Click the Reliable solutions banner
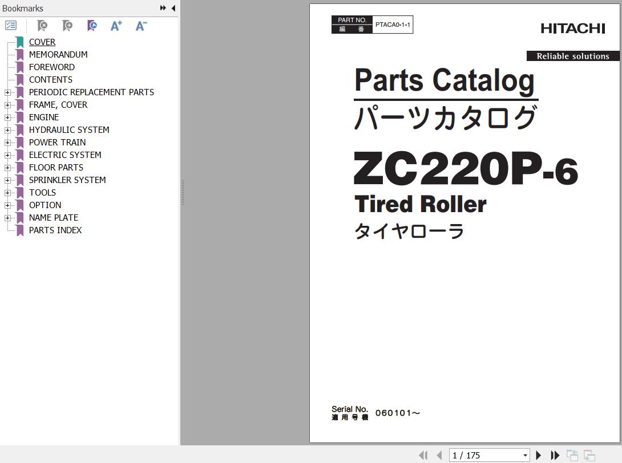Image resolution: width=622 pixels, height=463 pixels. coord(573,56)
